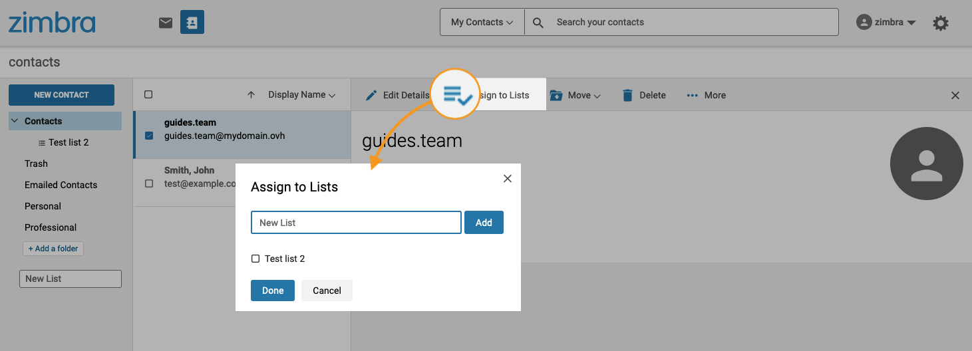
Task: Click the Contacts address book icon
Action: [192, 23]
